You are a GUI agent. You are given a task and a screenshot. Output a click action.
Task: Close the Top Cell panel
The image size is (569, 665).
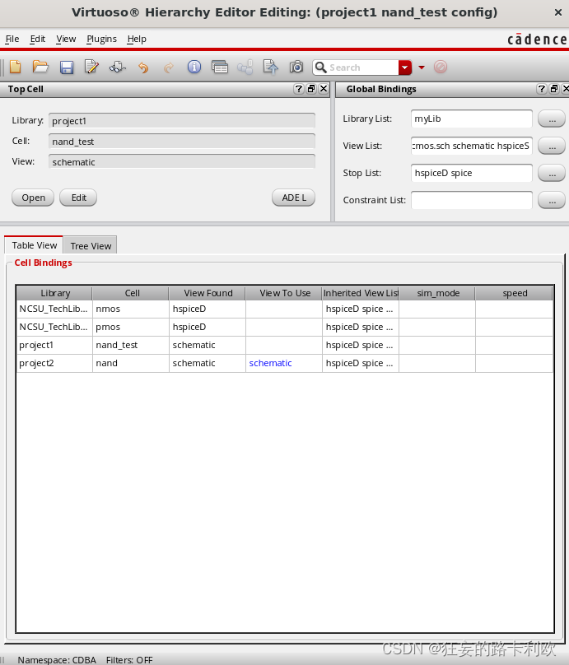[x=324, y=89]
